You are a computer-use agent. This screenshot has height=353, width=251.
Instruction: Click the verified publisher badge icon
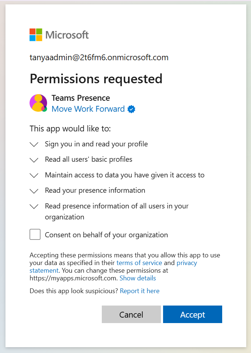pyautogui.click(x=132, y=109)
